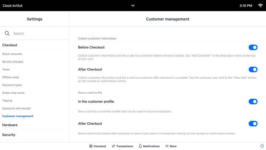
Task: Click the Transactions arrows icon
Action: [113, 146]
